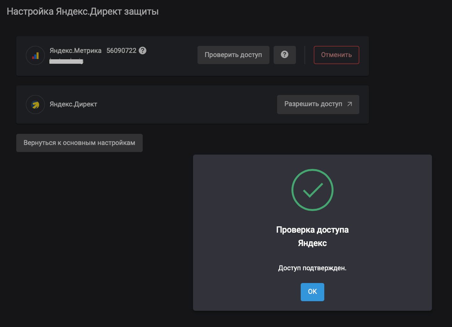452x327 pixels.
Task: Click the green checkmark success icon
Action: [312, 190]
